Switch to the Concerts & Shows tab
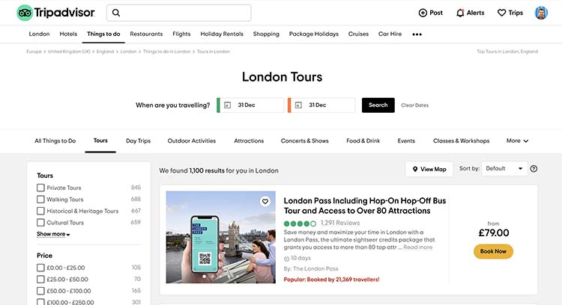The image size is (562, 305). (305, 141)
